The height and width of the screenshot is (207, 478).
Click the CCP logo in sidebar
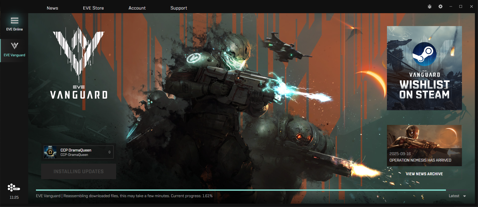[x=14, y=188]
